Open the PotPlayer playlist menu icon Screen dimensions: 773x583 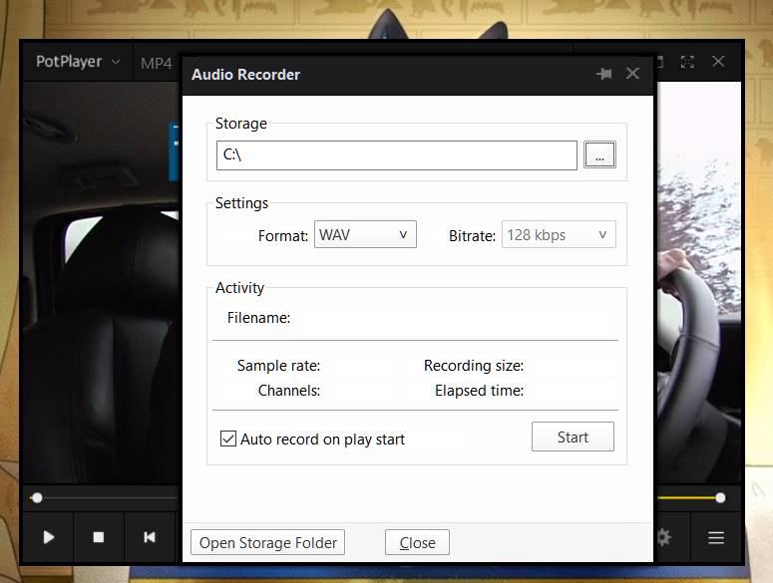pos(716,537)
